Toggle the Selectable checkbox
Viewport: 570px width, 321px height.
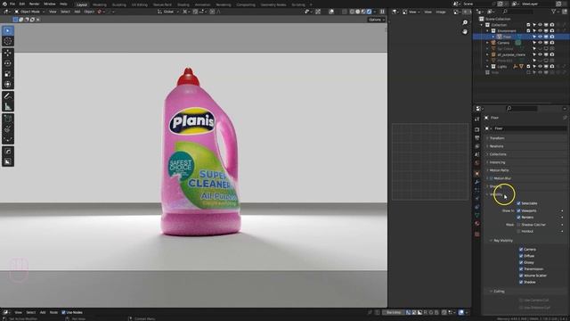tap(518, 203)
